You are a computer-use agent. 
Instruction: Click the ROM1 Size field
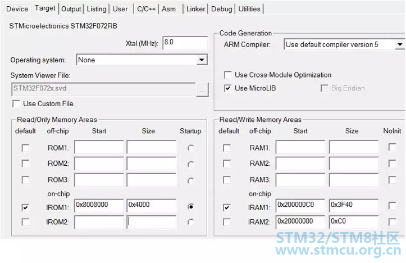pyautogui.click(x=152, y=147)
